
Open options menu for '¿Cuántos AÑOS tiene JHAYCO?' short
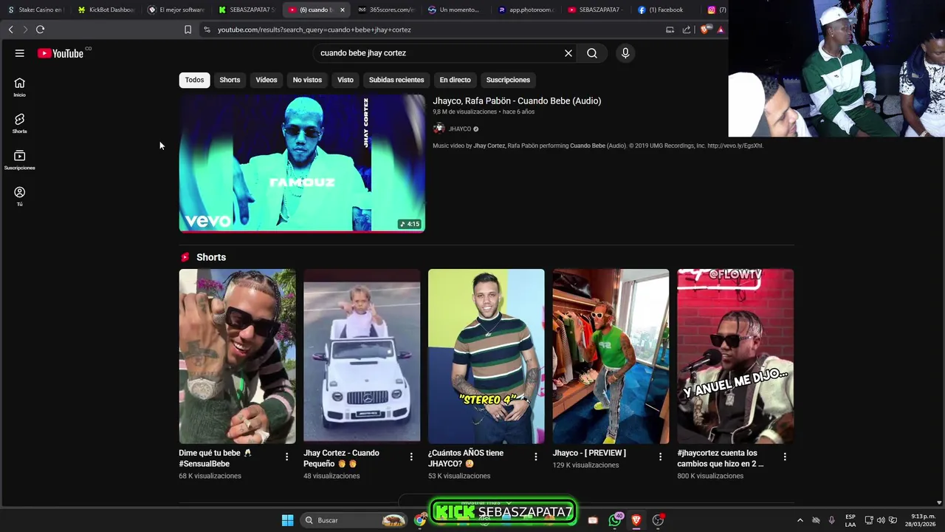click(x=536, y=457)
